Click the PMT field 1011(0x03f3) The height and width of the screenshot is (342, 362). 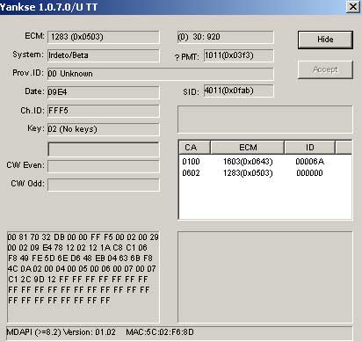239,55
